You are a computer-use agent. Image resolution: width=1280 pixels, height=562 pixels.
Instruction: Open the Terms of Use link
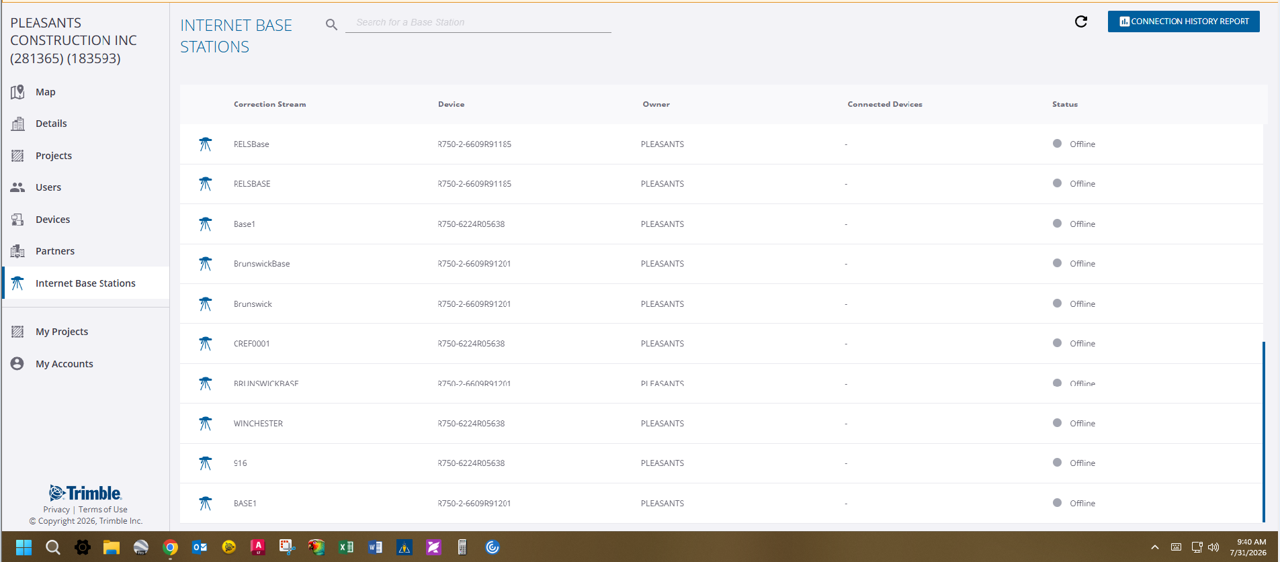(103, 510)
